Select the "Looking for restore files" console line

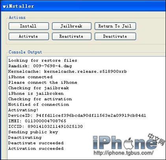[43, 60]
